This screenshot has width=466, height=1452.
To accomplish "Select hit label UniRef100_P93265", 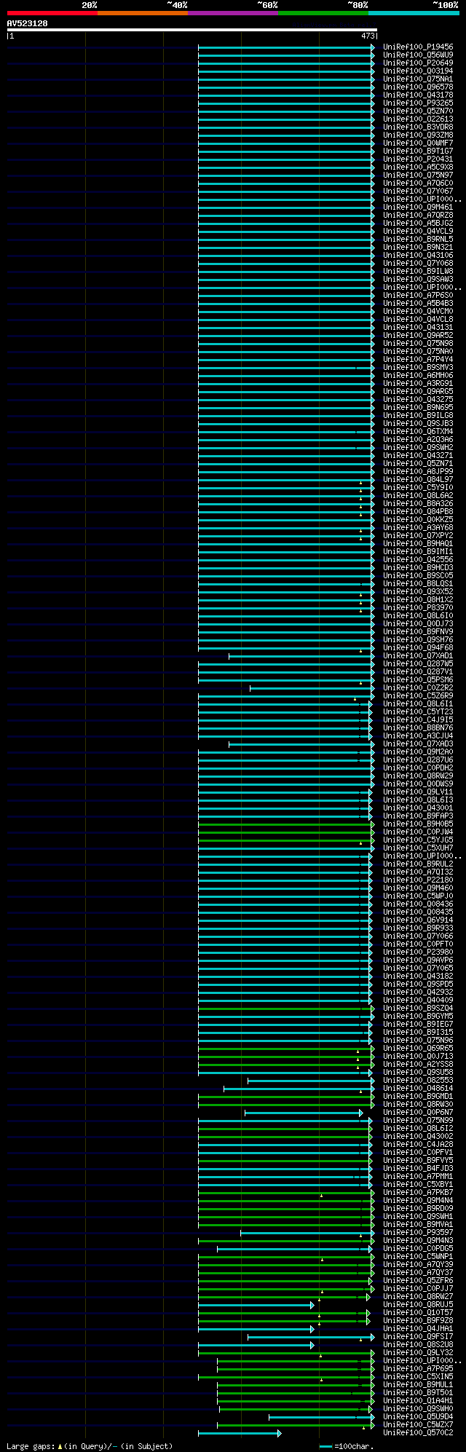I will click(x=418, y=103).
